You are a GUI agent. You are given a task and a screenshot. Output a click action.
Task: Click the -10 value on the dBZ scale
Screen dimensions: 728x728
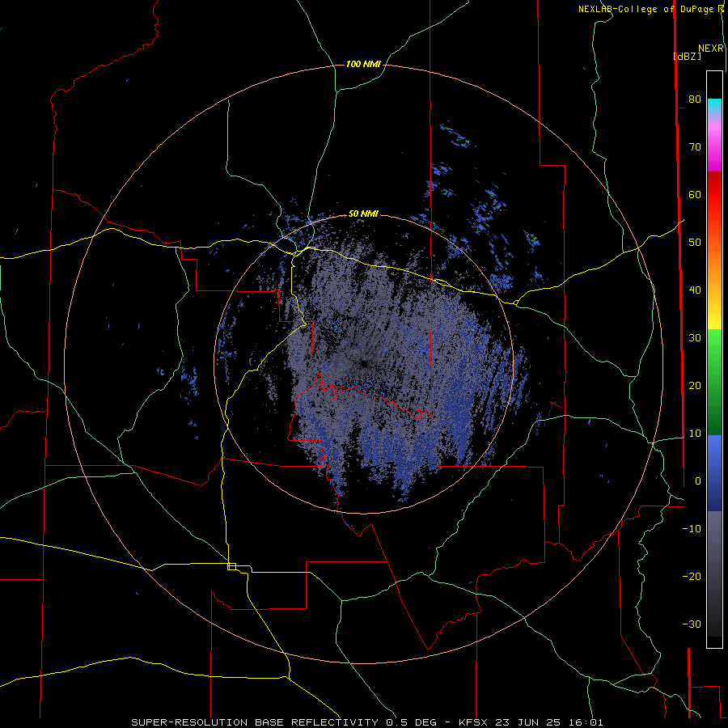(692, 529)
